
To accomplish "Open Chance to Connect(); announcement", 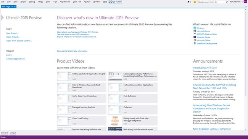I will [214, 87].
